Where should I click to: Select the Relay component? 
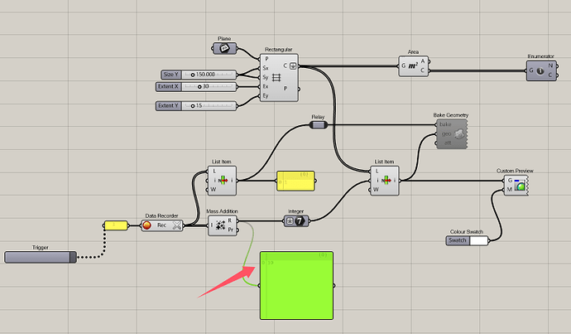tap(319, 125)
